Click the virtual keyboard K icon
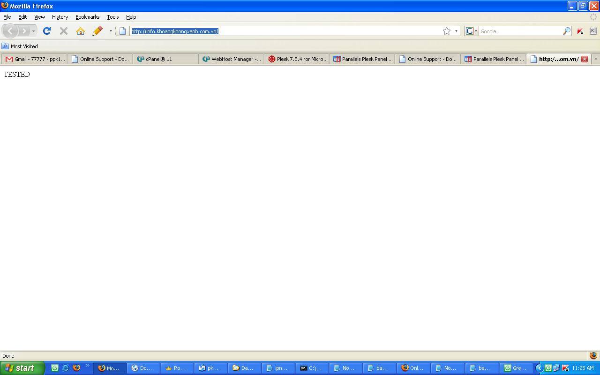 click(x=593, y=31)
